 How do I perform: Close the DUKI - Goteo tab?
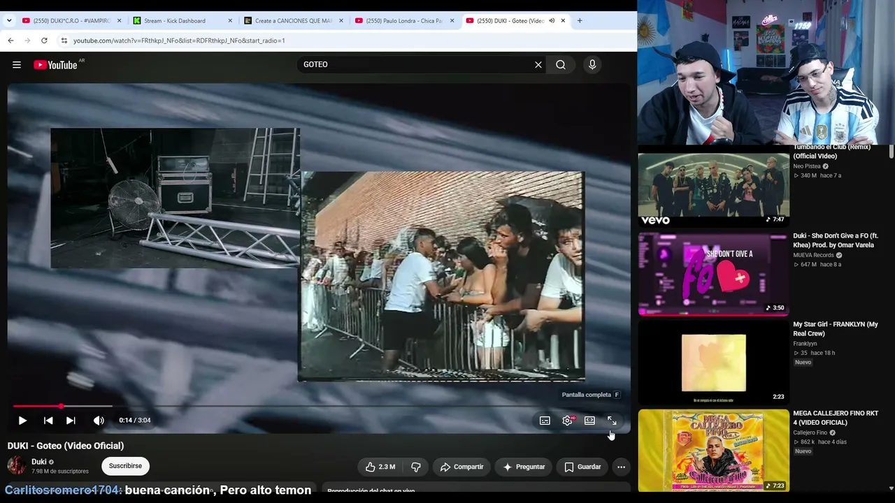pos(563,21)
